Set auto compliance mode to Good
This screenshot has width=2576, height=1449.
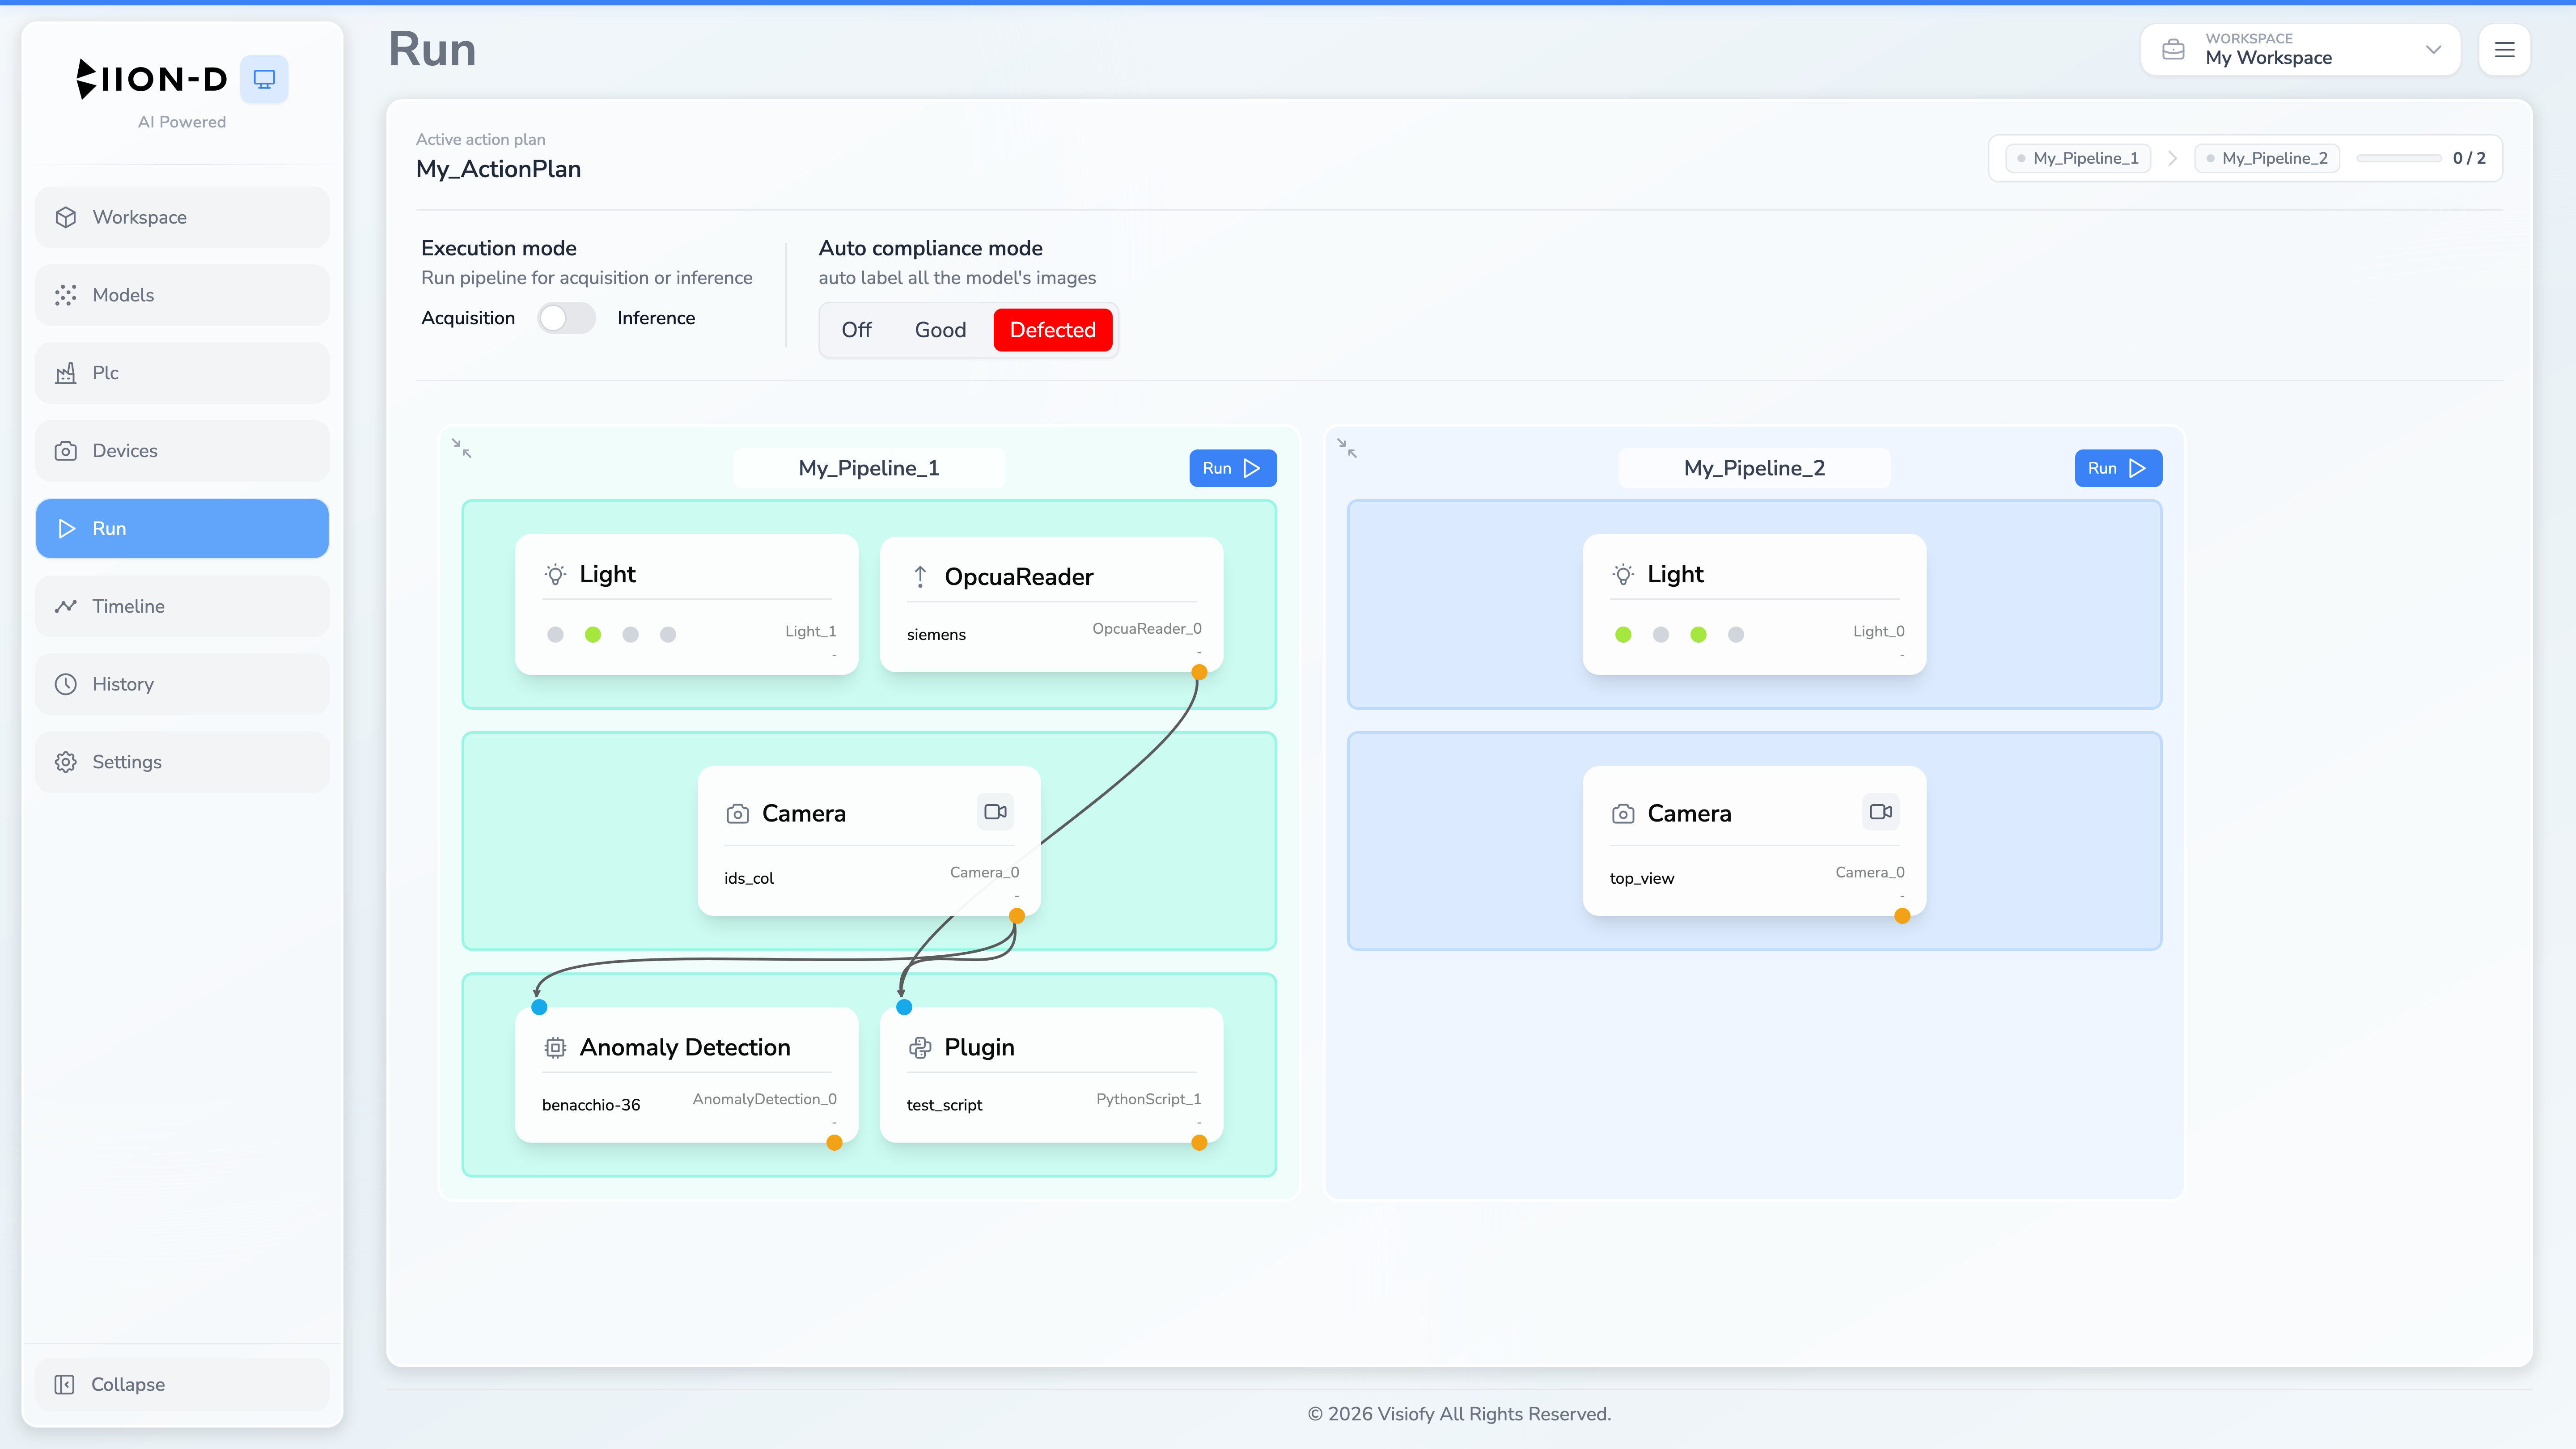(x=940, y=330)
